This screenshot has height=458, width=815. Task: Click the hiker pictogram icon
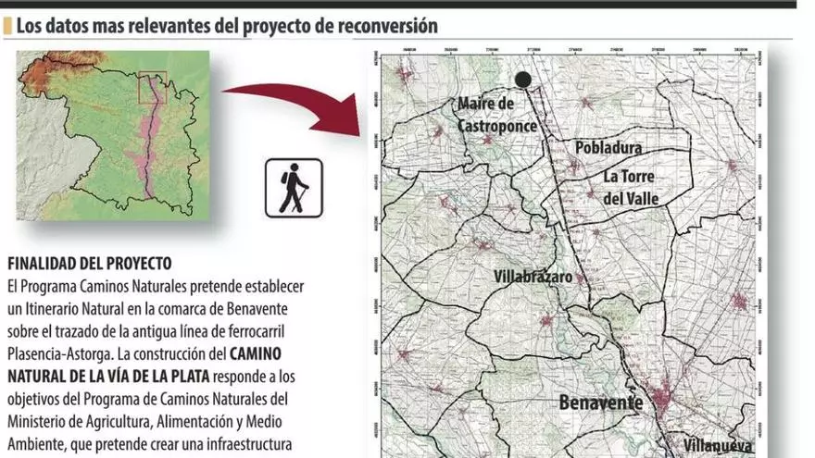[x=294, y=188]
